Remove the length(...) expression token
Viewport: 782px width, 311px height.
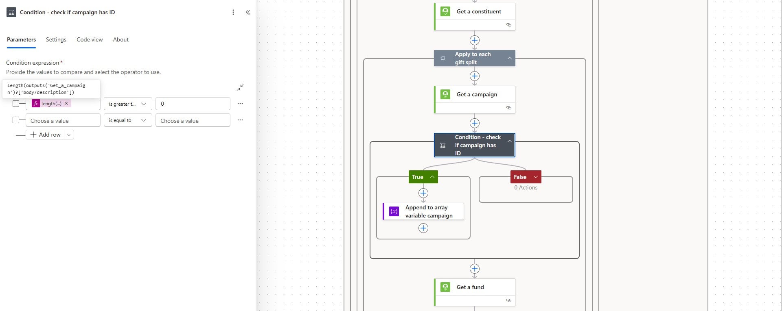[66, 104]
